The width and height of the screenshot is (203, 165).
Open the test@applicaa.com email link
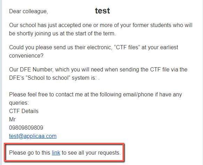coord(33,136)
